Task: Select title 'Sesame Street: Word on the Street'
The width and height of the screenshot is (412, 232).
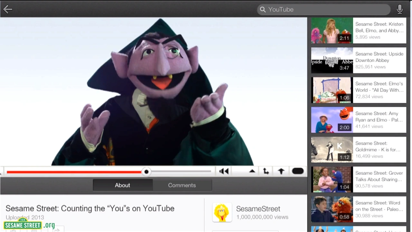Action: coord(379,206)
